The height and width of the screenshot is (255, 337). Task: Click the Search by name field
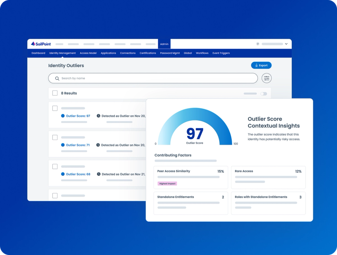[x=153, y=78]
